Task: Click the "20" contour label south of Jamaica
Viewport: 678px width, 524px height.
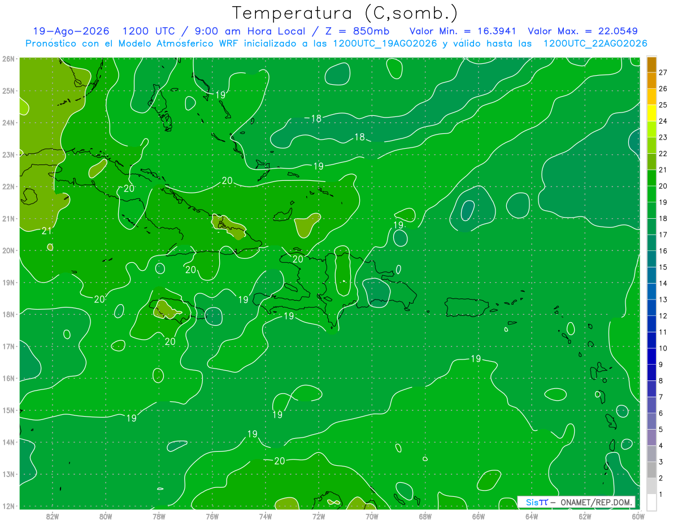Action: coord(170,341)
